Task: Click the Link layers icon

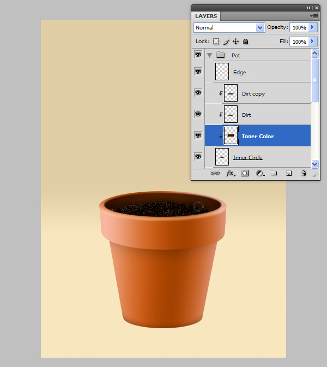Action: (215, 173)
